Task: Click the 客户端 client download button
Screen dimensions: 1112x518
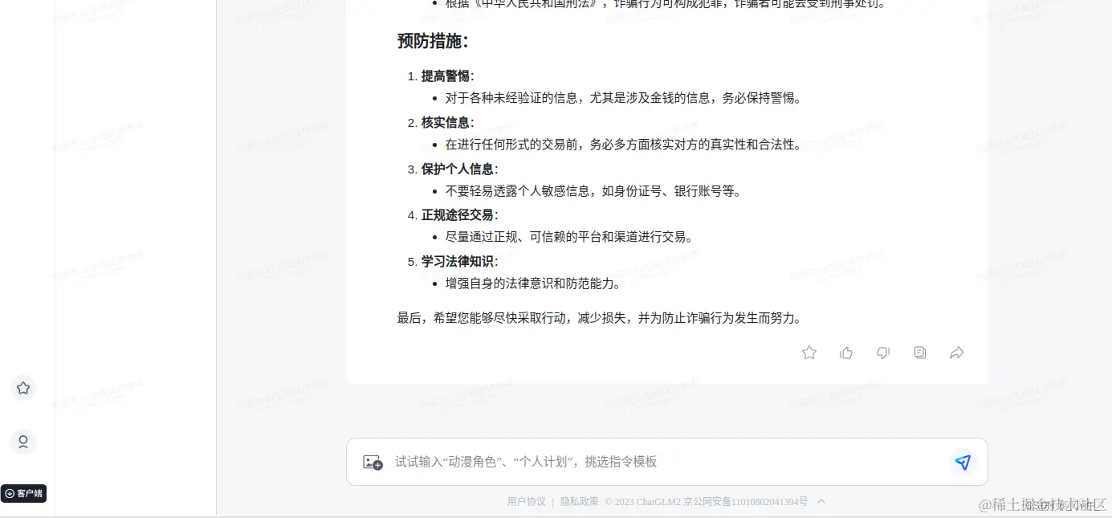Action: pos(24,493)
